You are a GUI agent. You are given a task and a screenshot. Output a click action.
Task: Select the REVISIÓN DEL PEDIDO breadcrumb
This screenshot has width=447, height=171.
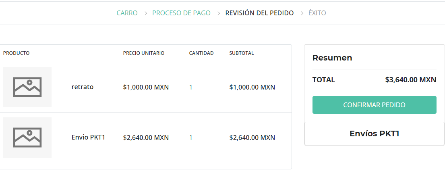(259, 13)
